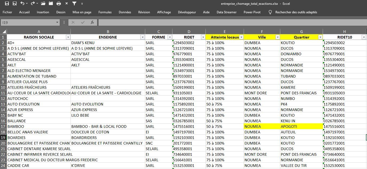Click the RIDET value 1294503002 in column D
The width and height of the screenshot is (367, 169).
[x=189, y=43]
